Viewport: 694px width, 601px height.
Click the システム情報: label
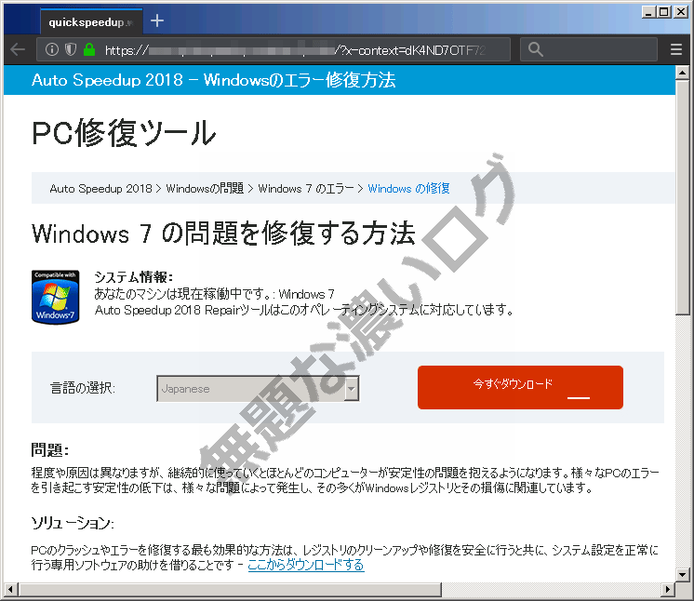coord(133,277)
